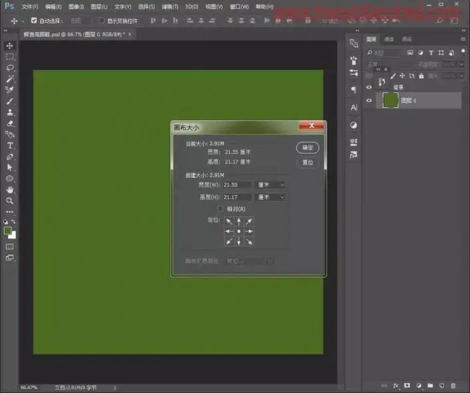Lock layer position cross icon
Image resolution: width=470 pixels, height=393 pixels.
[402, 76]
